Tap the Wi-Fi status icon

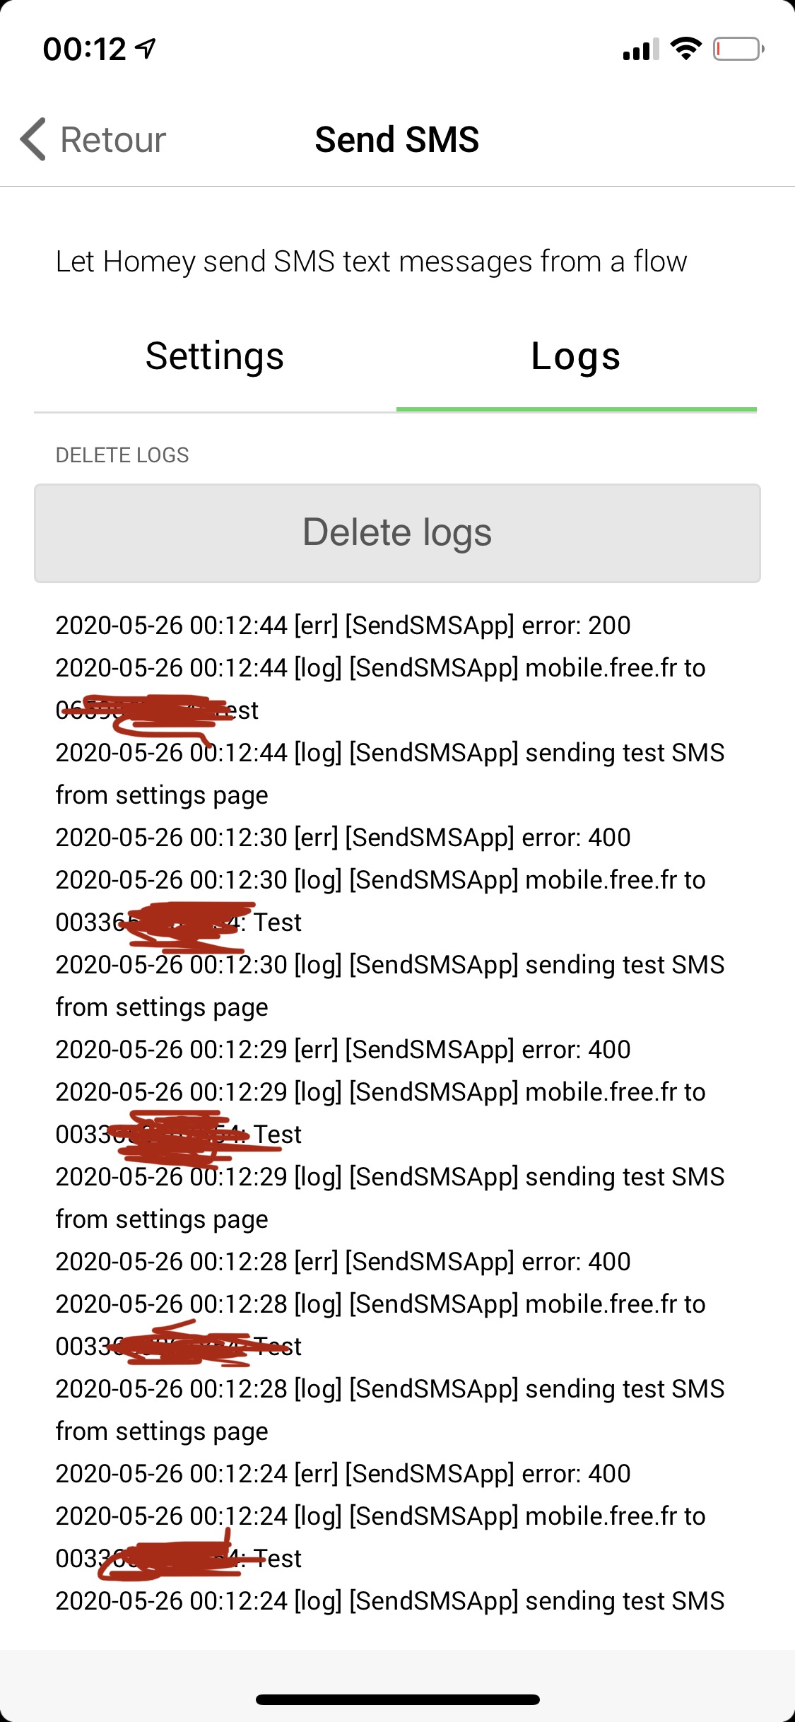click(x=685, y=49)
